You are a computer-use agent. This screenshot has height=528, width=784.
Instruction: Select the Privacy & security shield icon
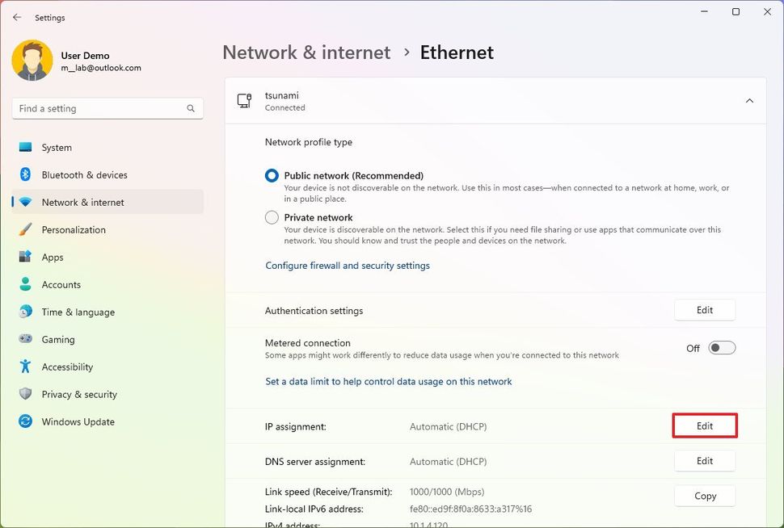(25, 395)
